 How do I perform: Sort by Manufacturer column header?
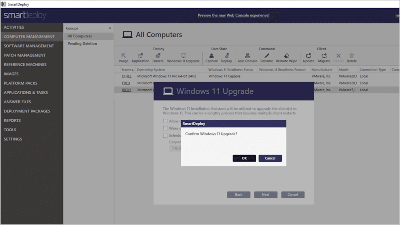pos(324,70)
